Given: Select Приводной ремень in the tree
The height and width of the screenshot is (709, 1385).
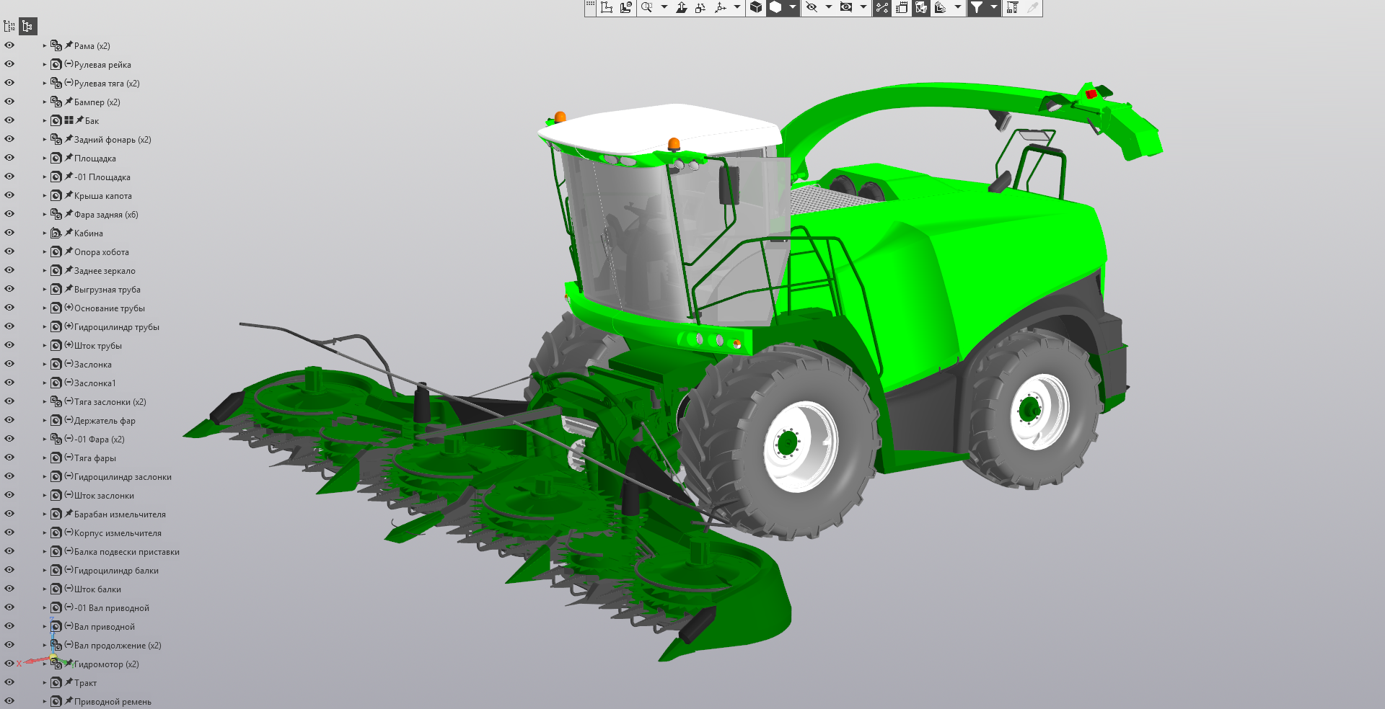Looking at the screenshot, I should click(x=113, y=702).
